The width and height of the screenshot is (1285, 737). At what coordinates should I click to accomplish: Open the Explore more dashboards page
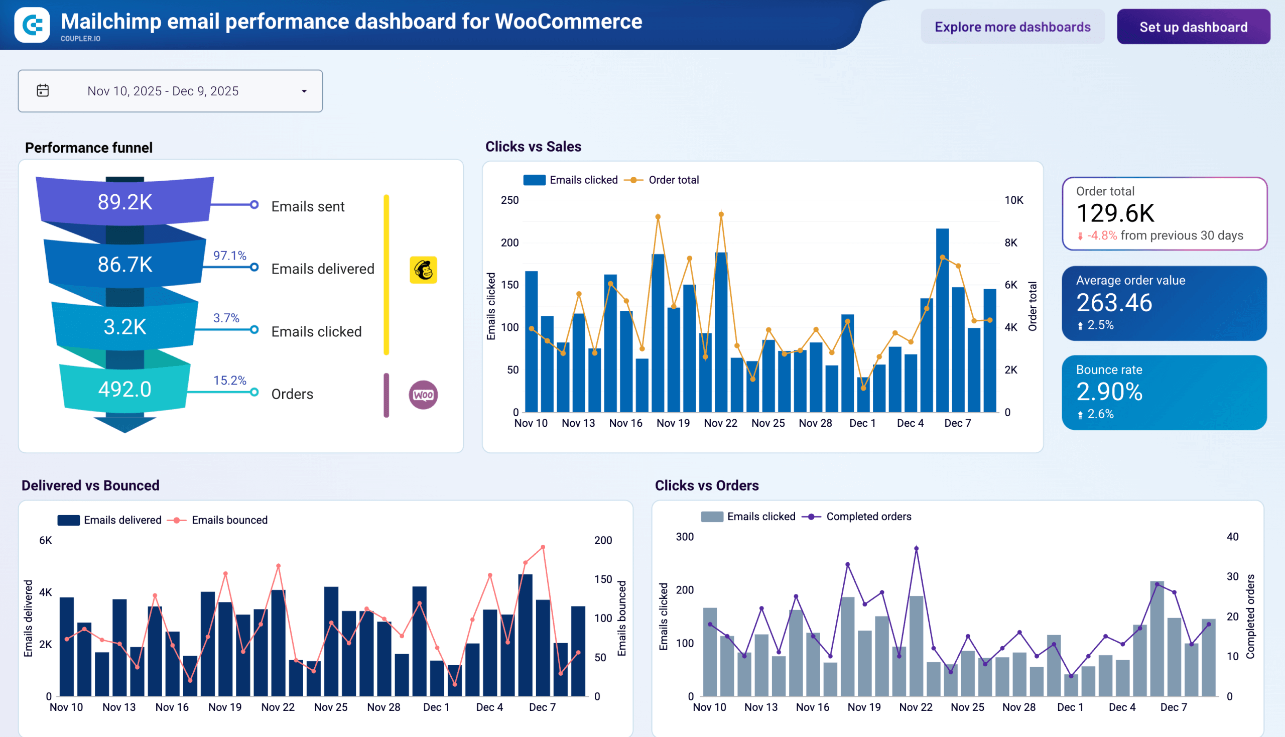(x=1012, y=27)
